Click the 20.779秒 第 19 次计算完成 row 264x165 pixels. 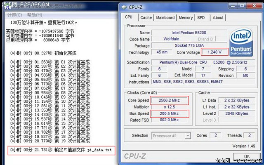pos(50,141)
